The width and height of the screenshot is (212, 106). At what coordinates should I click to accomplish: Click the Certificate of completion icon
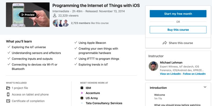coord(8,101)
